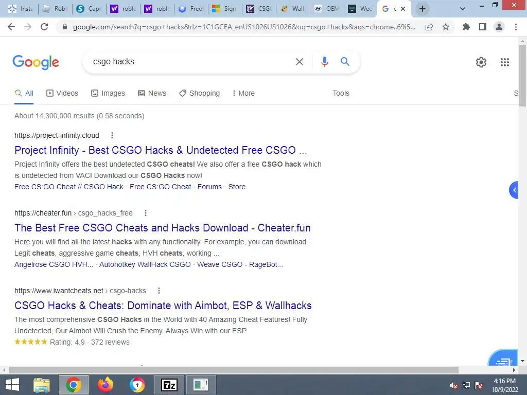Open the Forums sitelink
527x395 pixels.
tap(209, 187)
